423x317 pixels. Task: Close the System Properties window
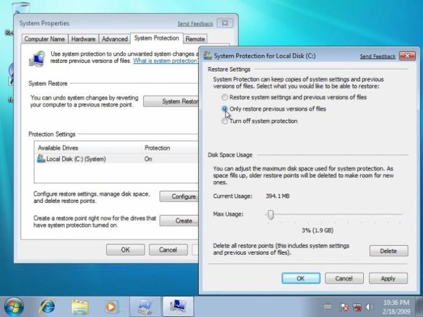(x=225, y=23)
